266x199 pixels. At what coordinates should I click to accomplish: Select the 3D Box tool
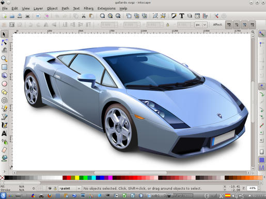pyautogui.click(x=4, y=75)
